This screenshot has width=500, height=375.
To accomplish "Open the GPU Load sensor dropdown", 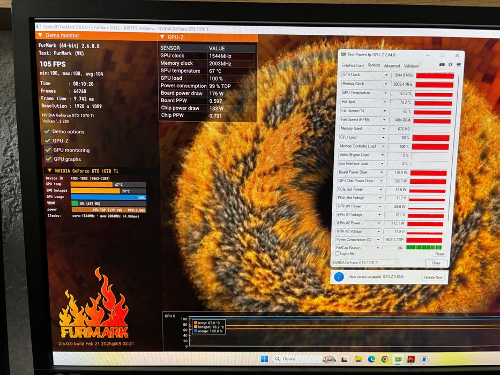I will pyautogui.click(x=383, y=138).
